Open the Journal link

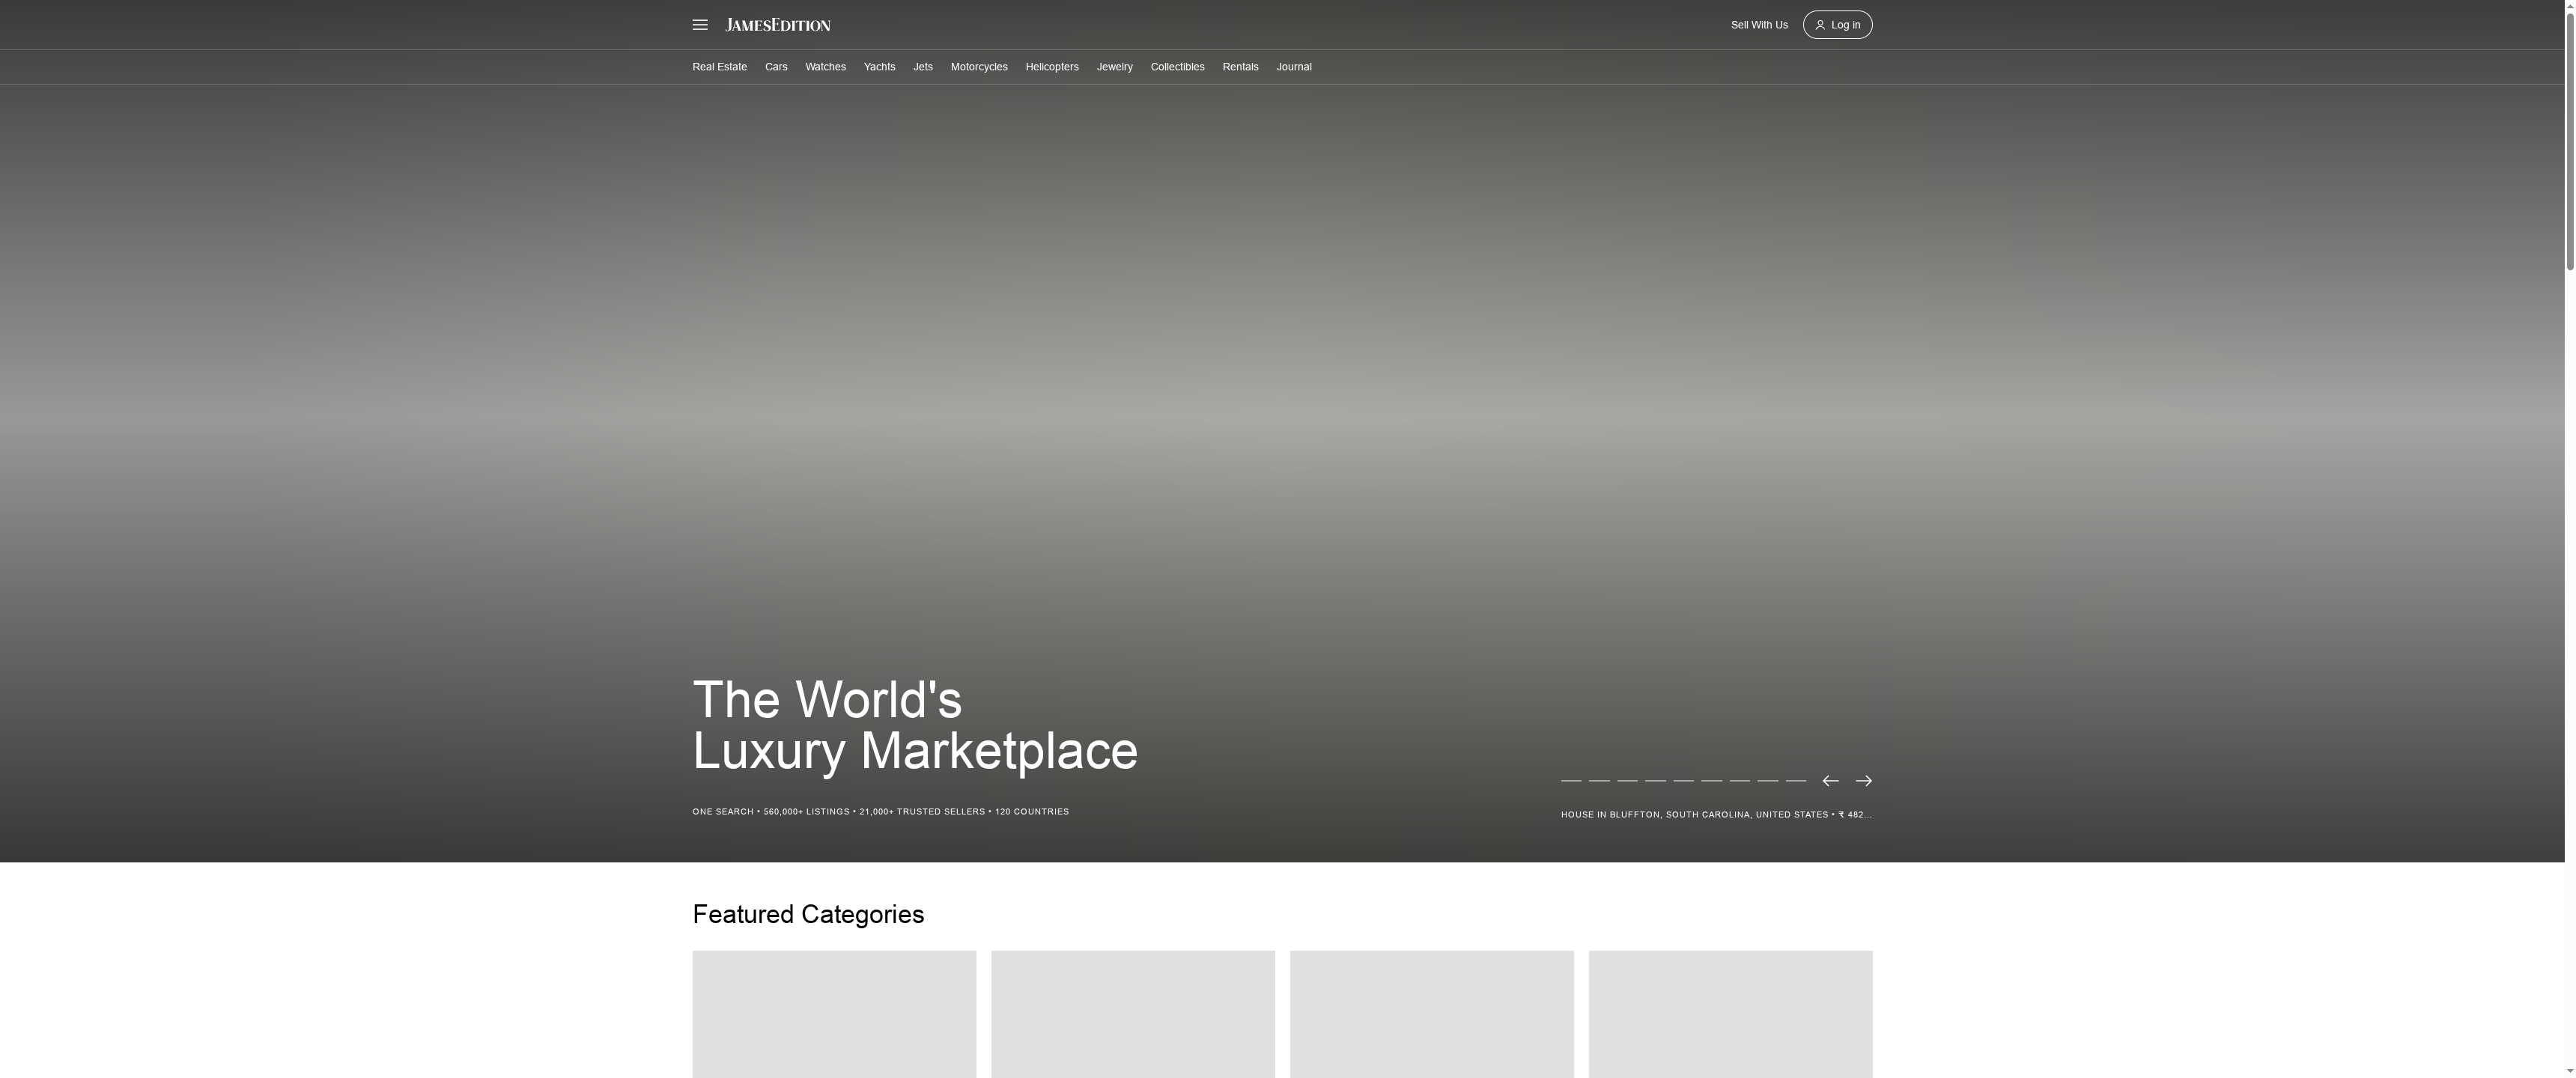click(1294, 67)
